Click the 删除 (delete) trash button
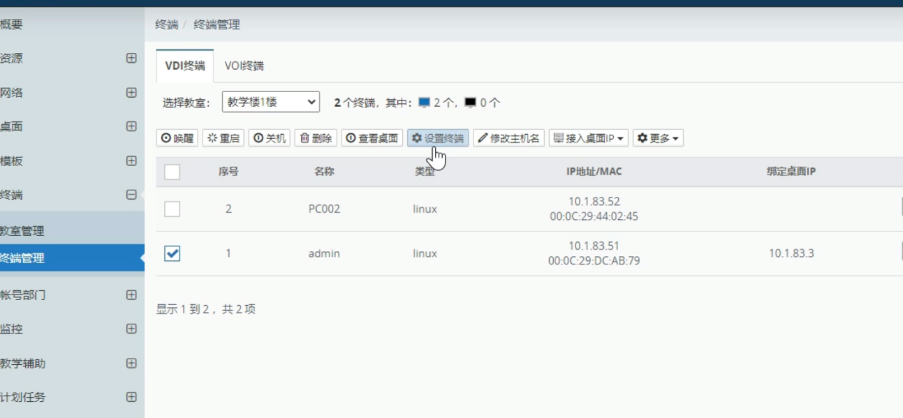903x418 pixels. click(x=316, y=138)
